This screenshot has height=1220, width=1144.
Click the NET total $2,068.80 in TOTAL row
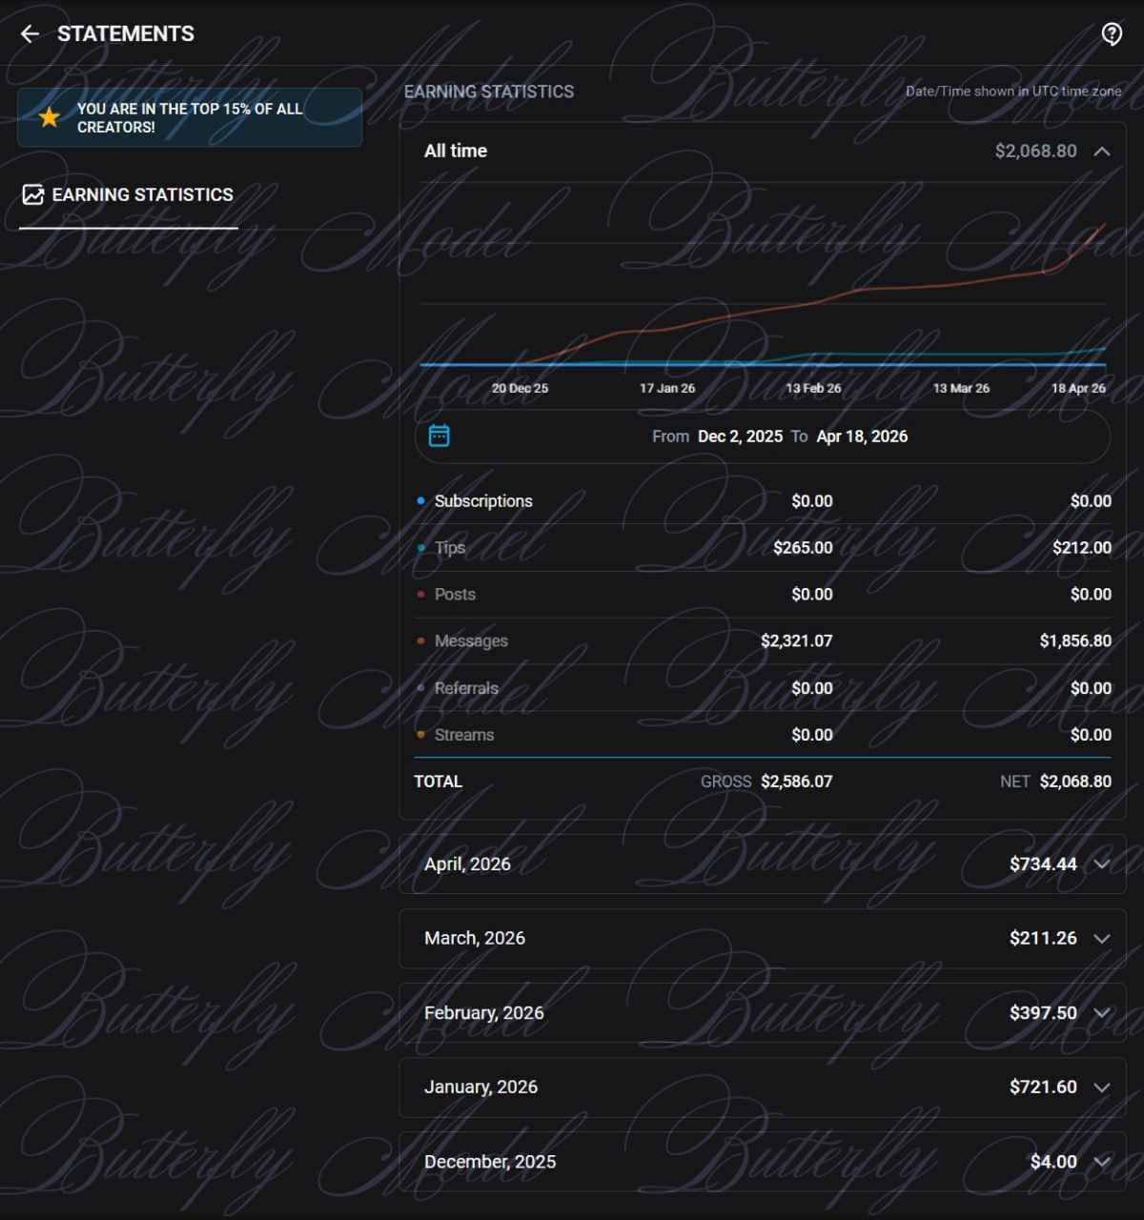(1075, 781)
